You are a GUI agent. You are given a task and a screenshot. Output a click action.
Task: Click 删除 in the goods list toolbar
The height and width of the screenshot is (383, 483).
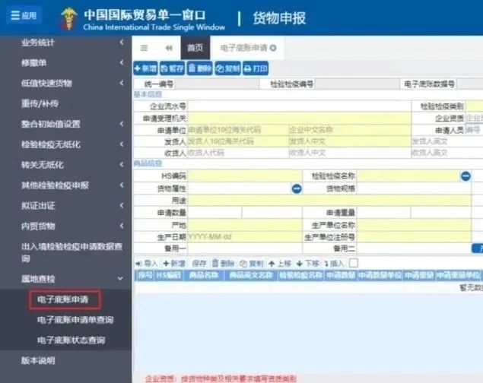(223, 264)
